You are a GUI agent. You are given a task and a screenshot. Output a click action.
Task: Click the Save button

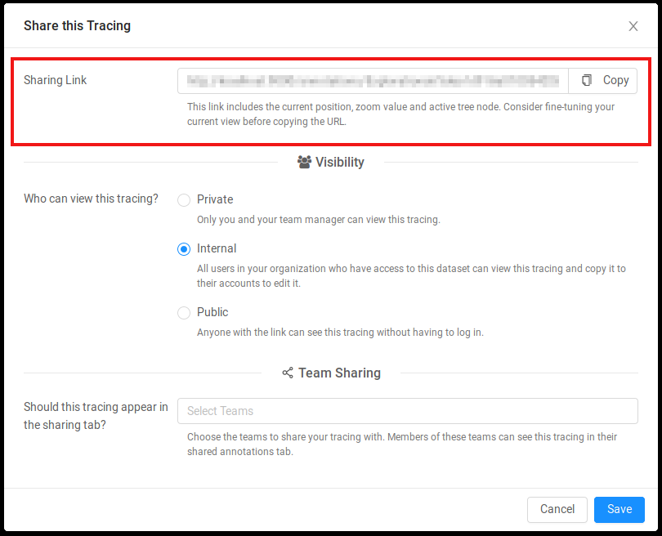coord(619,509)
